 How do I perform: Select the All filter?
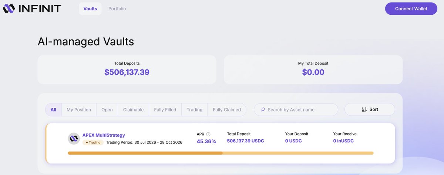pos(53,110)
